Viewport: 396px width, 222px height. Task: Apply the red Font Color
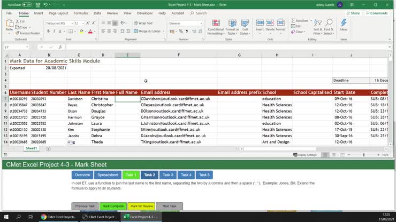tap(90, 31)
